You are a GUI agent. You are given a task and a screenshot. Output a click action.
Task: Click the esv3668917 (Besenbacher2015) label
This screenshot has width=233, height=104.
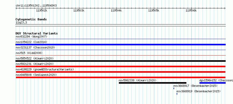(x=195, y=86)
